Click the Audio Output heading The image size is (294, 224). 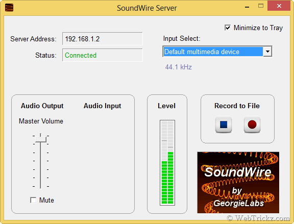coord(42,106)
